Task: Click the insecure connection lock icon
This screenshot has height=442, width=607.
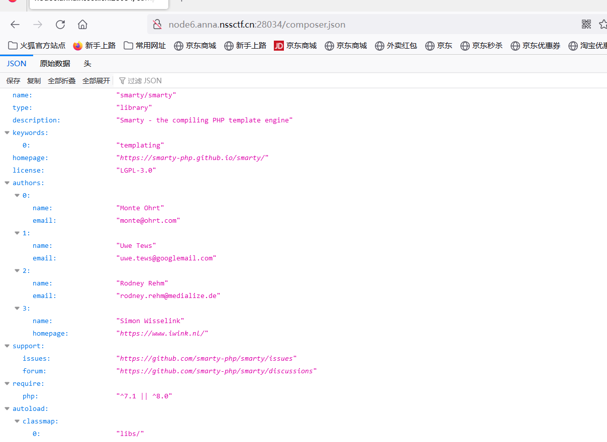Action: pos(157,25)
